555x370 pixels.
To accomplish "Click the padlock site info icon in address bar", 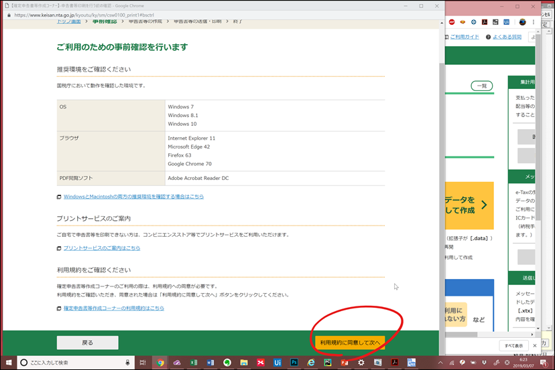I will (9, 15).
